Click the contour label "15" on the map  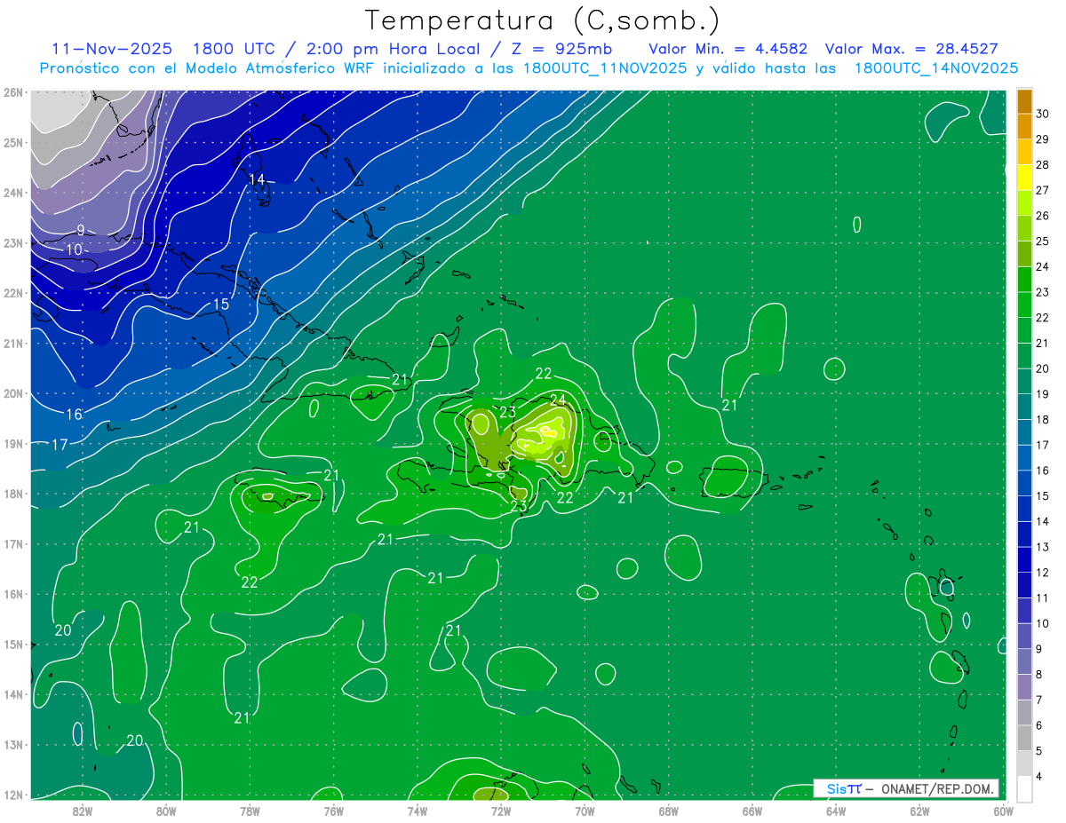(x=221, y=305)
